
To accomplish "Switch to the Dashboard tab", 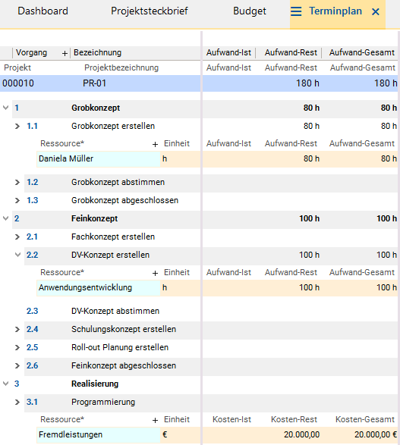I will pos(43,11).
